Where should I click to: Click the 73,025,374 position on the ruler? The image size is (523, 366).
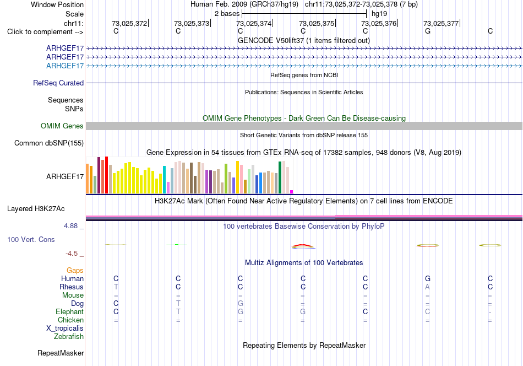pyautogui.click(x=254, y=23)
